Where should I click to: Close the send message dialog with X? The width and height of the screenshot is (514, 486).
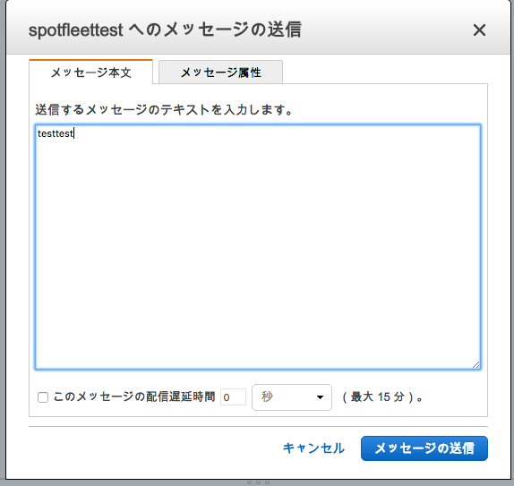[x=479, y=30]
